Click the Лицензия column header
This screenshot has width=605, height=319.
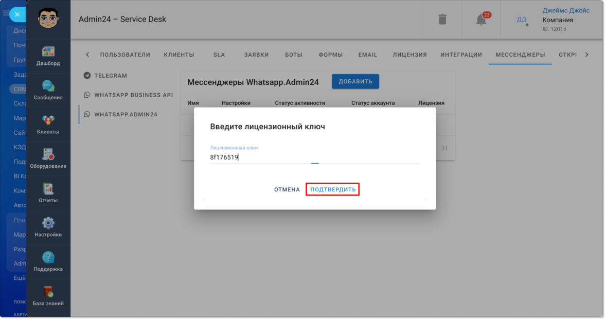pos(431,103)
